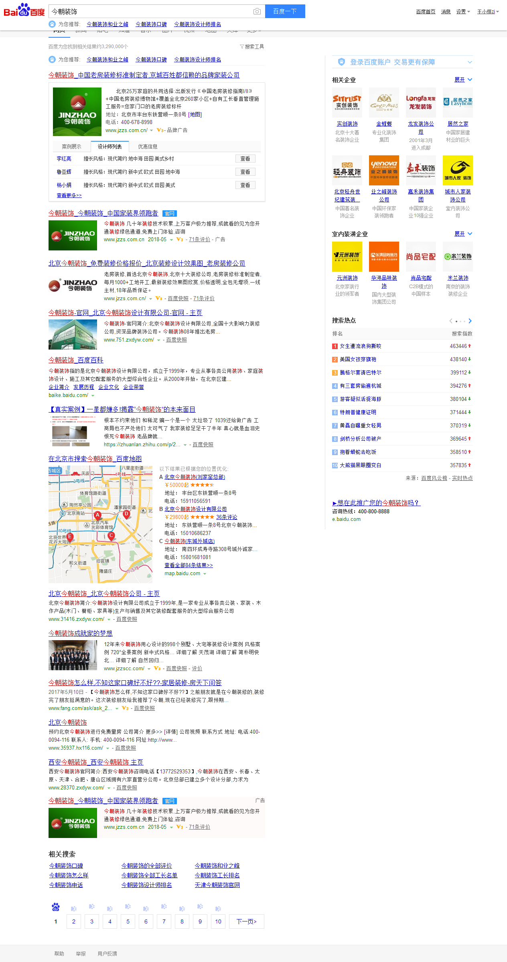
Task: Click the paw icon above page 1
Action: click(56, 907)
